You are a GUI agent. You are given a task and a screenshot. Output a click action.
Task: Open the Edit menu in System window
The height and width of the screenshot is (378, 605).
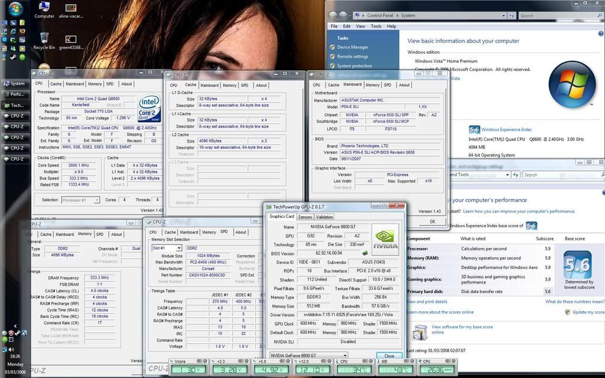[x=347, y=26]
